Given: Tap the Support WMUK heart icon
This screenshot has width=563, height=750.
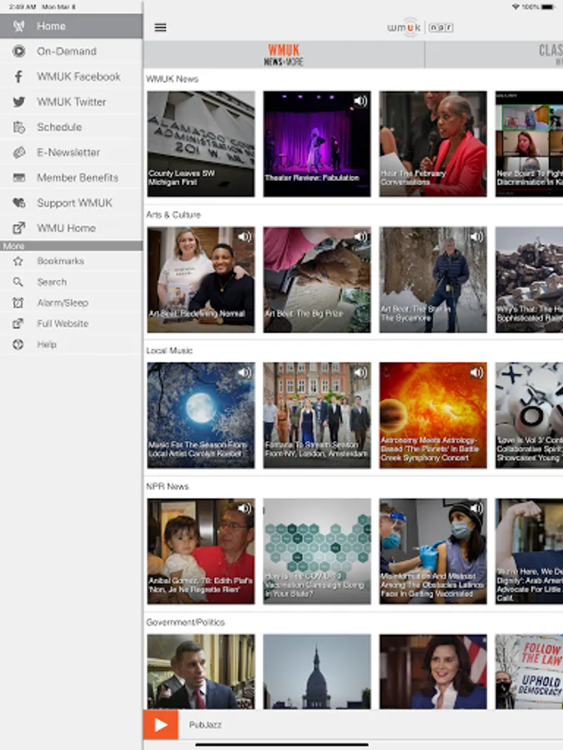Looking at the screenshot, I should [x=18, y=202].
